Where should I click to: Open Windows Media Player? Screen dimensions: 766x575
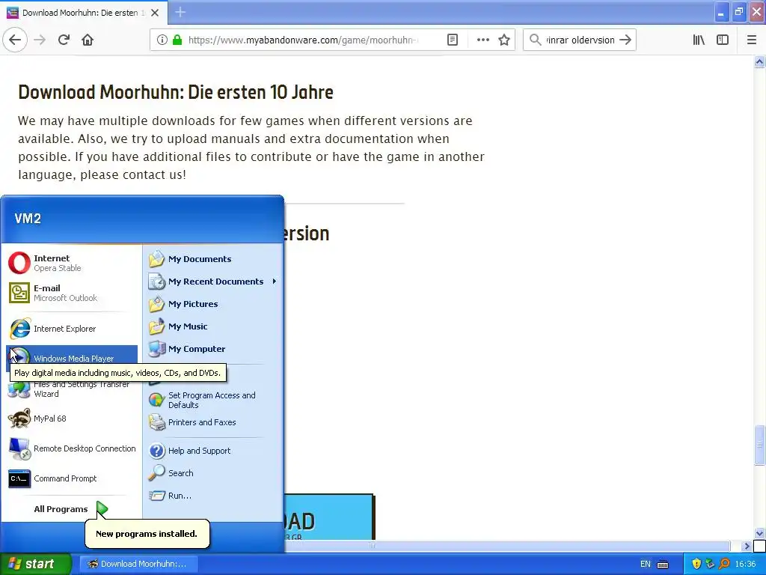pyautogui.click(x=71, y=359)
